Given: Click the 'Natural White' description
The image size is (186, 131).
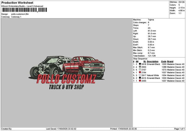Looking at the screenshot, I should click(x=153, y=75).
